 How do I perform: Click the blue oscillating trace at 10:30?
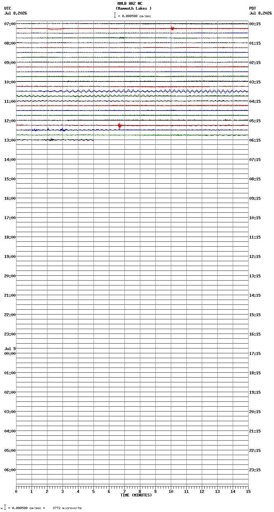(x=132, y=91)
